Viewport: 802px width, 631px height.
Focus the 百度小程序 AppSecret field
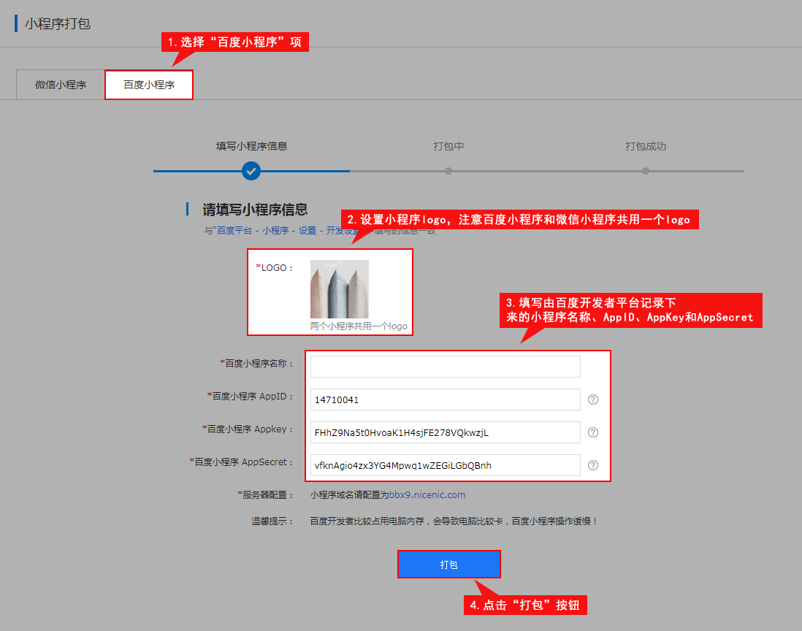445,464
